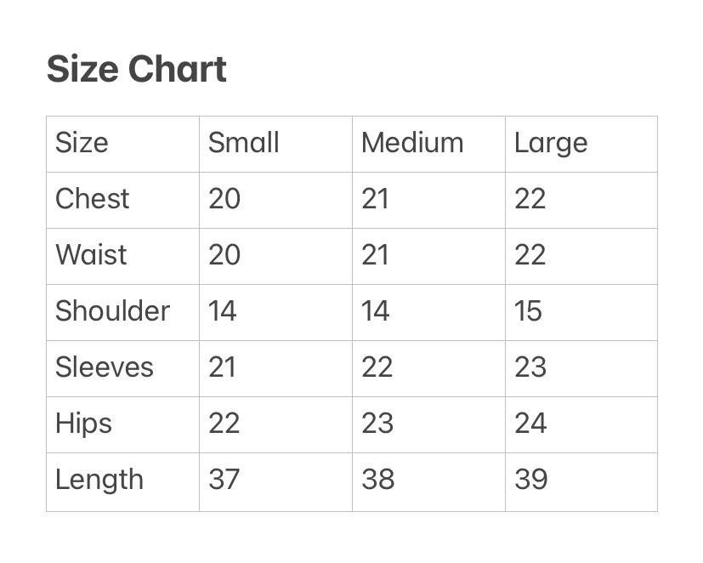Select Chest measurement for Small size
Image resolution: width=703 pixels, height=563 pixels.
coord(224,199)
